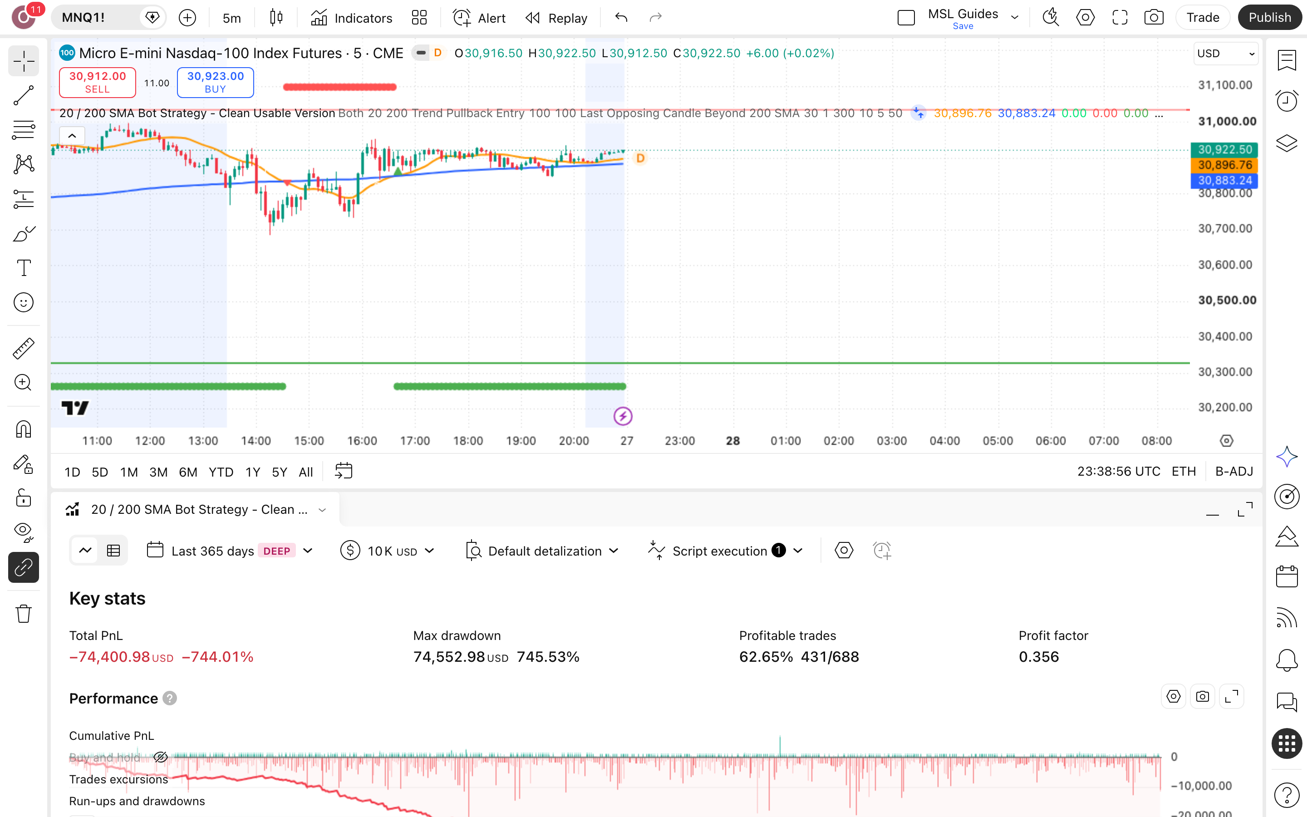Image resolution: width=1307 pixels, height=817 pixels.
Task: Open the candlestick chart style menu
Action: (x=276, y=18)
